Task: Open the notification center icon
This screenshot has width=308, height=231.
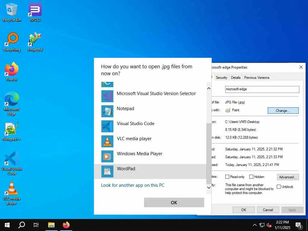Action: tap(298, 225)
